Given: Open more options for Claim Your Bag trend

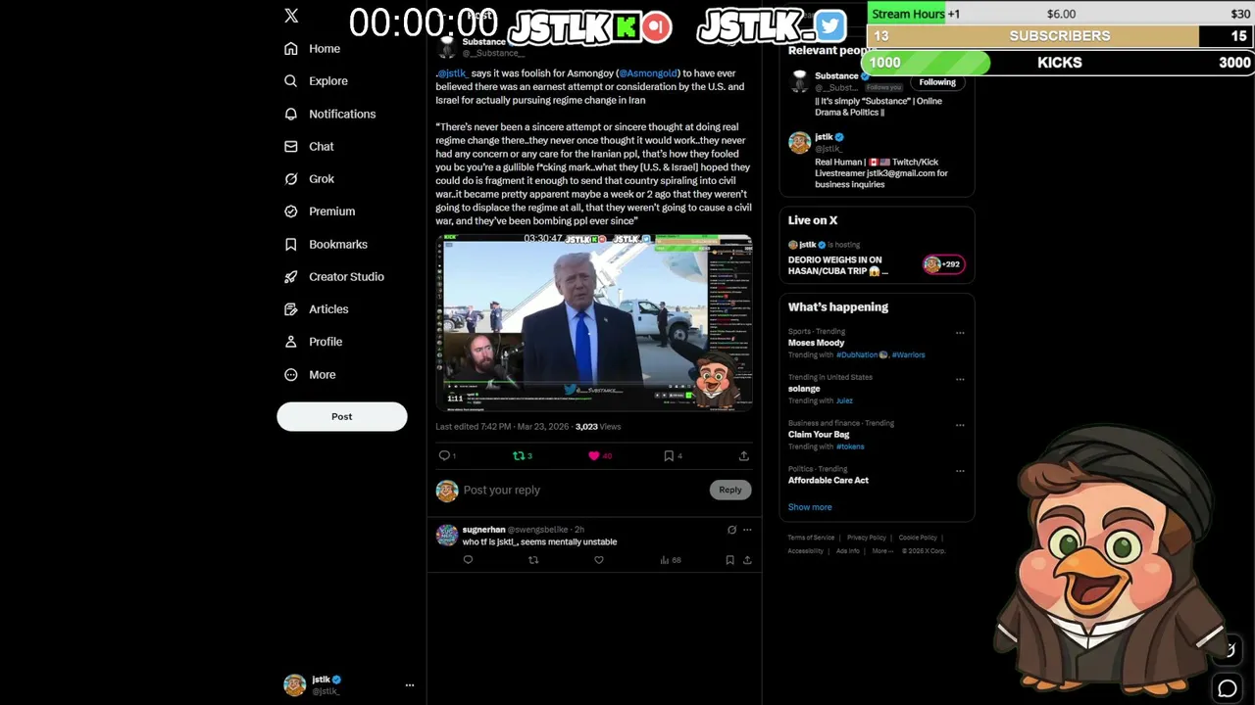Looking at the screenshot, I should coord(960,425).
